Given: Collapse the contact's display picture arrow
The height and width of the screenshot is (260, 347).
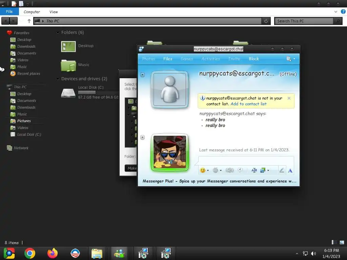Looking at the screenshot, I should click(x=143, y=75).
